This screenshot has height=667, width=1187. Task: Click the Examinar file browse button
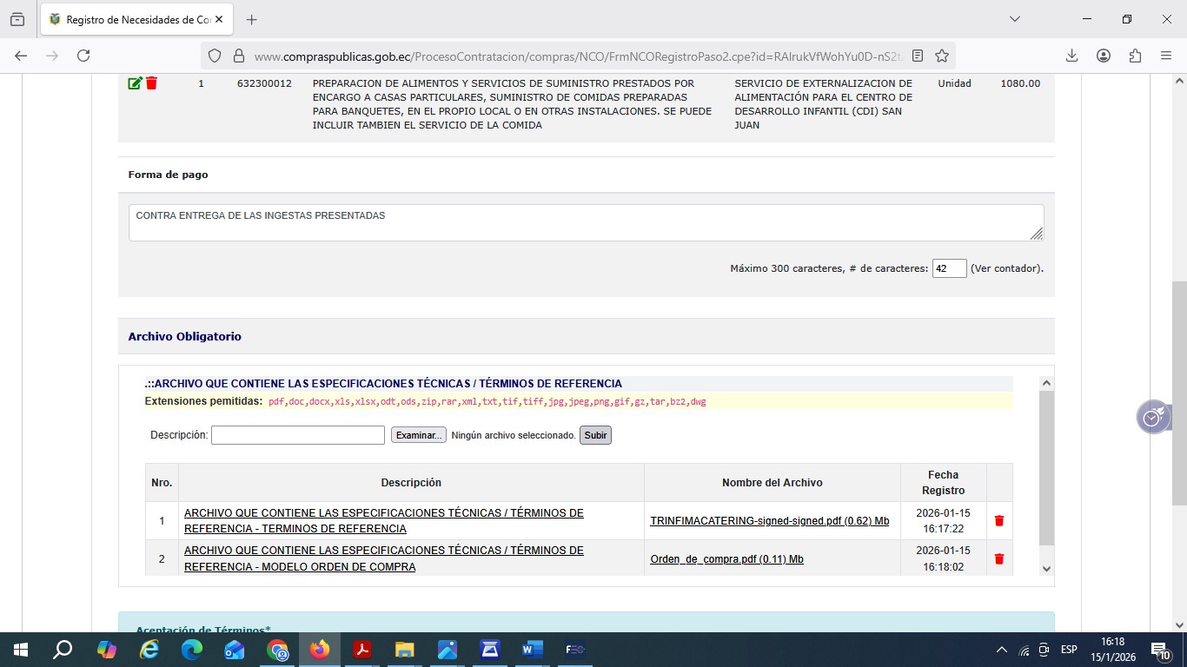coord(418,435)
